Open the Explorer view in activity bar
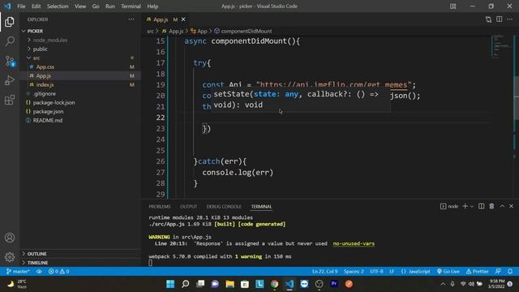This screenshot has width=519, height=292. pos(10,22)
